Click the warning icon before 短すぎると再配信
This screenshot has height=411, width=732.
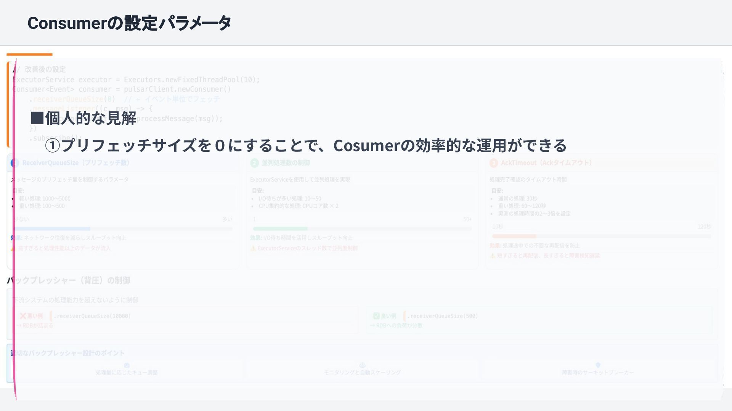pos(492,256)
